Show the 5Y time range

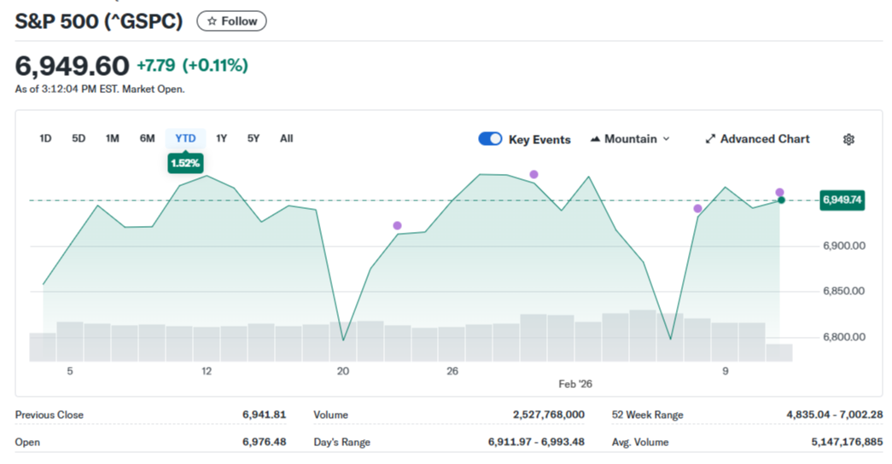point(254,138)
